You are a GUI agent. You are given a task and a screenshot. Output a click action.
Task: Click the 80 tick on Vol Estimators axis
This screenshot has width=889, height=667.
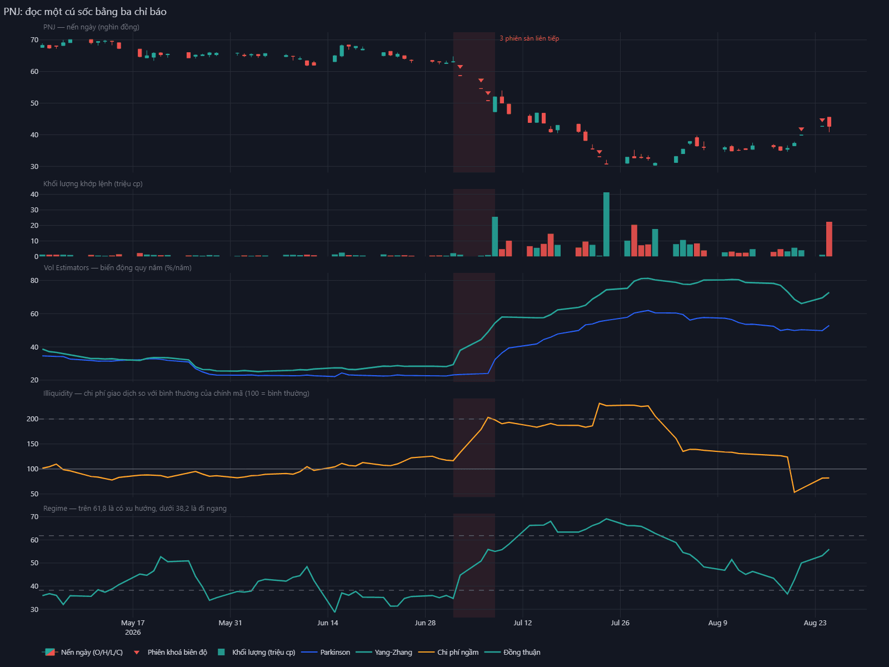[x=34, y=281]
